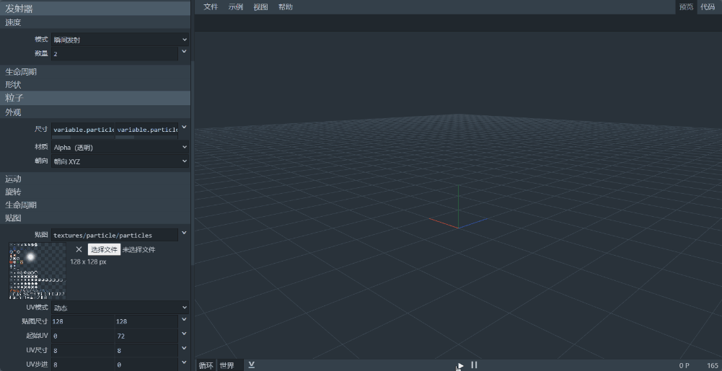The image size is (722, 371).
Task: Click the 数量 input field
Action: (115, 54)
